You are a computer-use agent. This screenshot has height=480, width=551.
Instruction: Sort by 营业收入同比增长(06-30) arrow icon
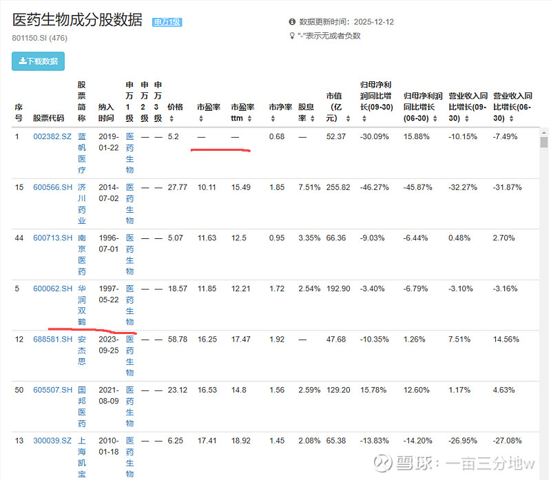[x=511, y=118]
